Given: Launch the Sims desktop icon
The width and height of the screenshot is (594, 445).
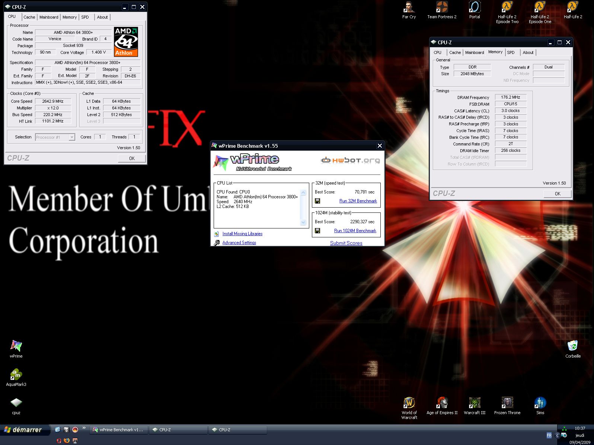Looking at the screenshot, I should pos(540,406).
